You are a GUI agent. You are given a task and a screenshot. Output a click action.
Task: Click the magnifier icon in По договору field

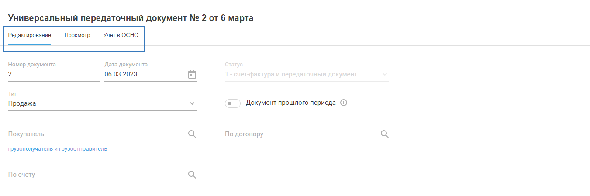[384, 134]
